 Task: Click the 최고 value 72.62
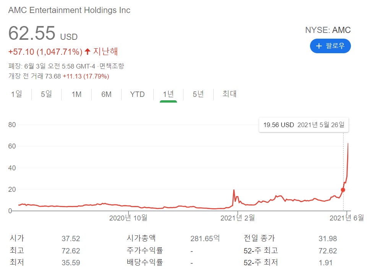click(x=71, y=251)
